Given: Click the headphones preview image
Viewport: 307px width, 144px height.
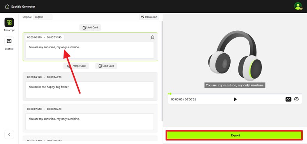Looking at the screenshot, I should (x=235, y=56).
